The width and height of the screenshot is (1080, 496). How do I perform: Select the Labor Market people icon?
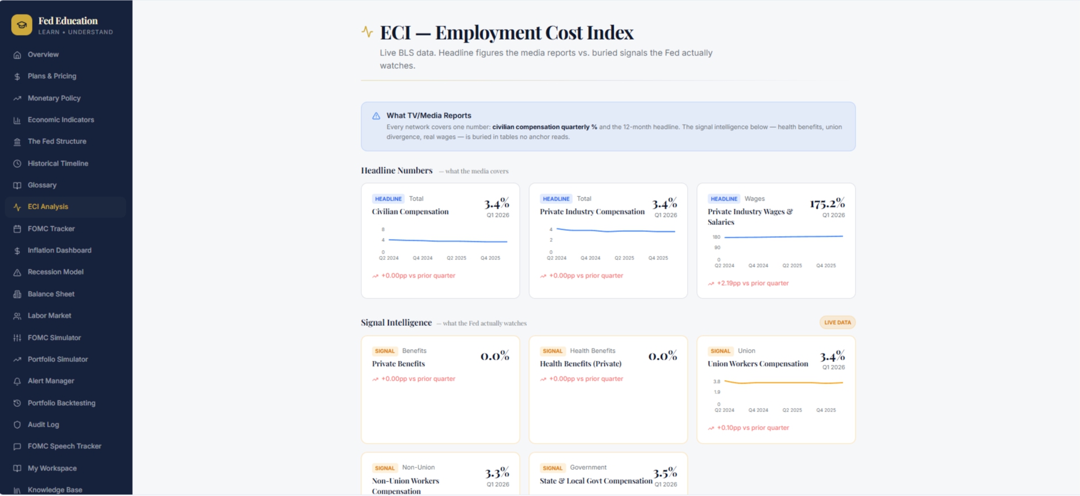17,316
